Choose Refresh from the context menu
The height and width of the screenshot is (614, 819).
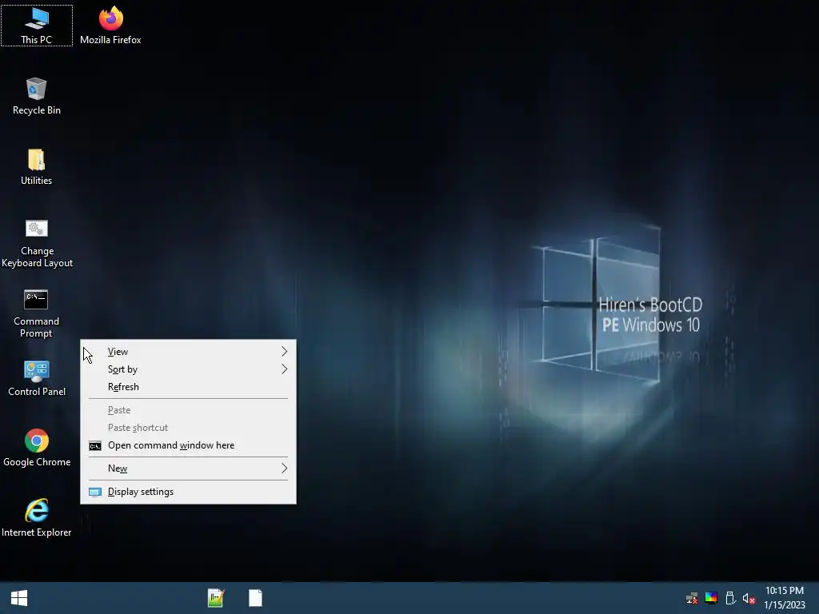click(188, 387)
